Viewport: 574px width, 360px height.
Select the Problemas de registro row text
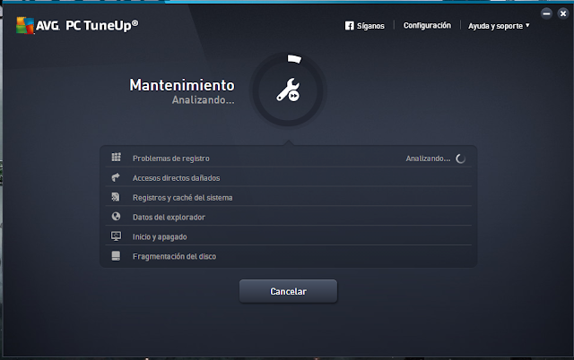(171, 159)
